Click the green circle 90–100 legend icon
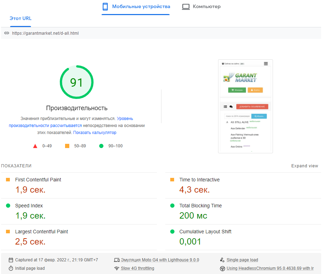 coord(101,146)
